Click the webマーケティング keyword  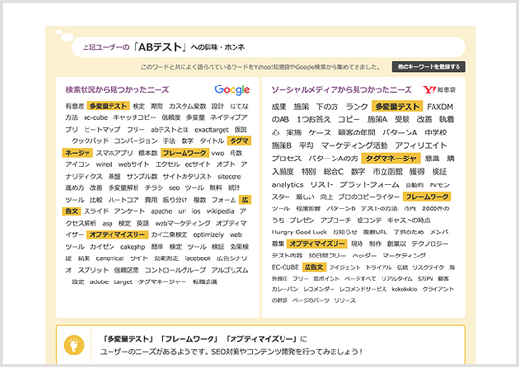183,224
